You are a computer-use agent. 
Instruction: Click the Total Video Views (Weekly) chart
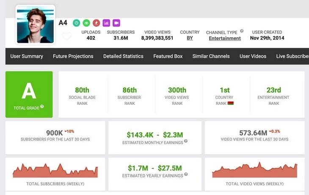[x=255, y=170]
